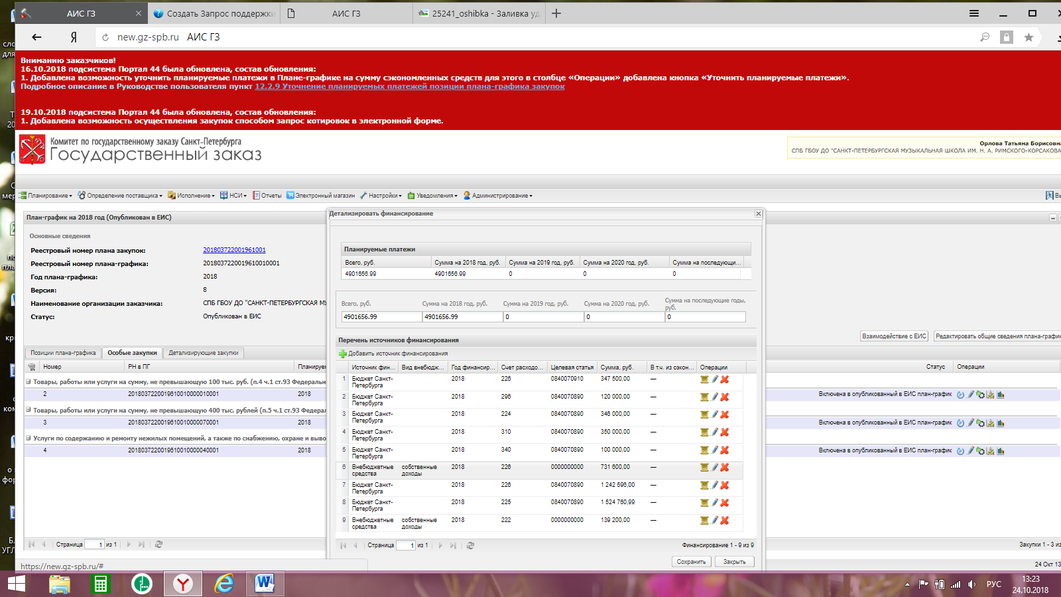Open Microsoft Word from taskbar

point(264,584)
